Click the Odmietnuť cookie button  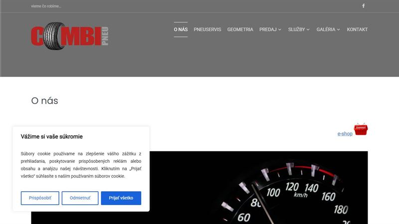80,198
